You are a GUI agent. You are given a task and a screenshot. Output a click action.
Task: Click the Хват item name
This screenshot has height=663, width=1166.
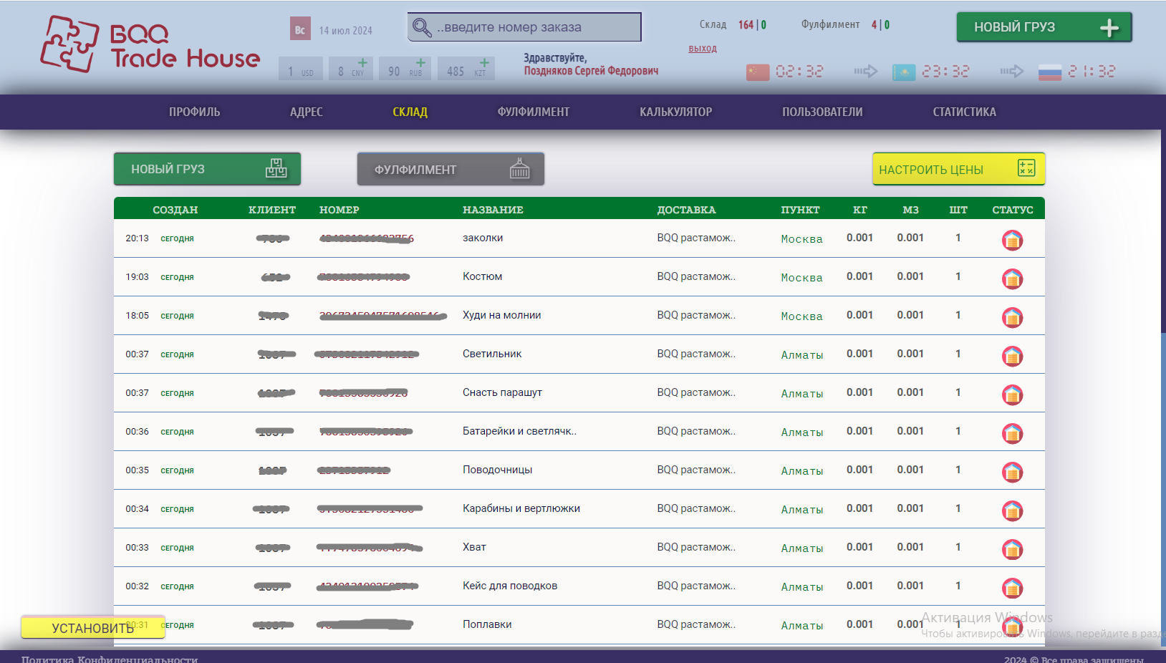point(474,547)
